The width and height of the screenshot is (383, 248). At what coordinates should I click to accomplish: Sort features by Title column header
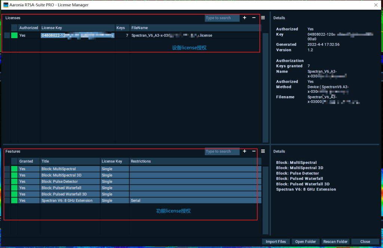point(70,161)
